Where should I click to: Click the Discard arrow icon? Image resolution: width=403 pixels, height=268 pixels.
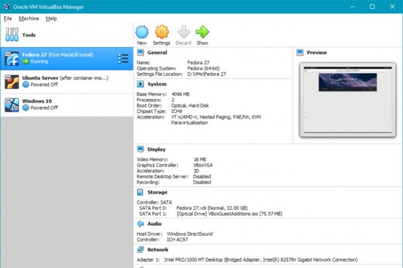tap(182, 32)
